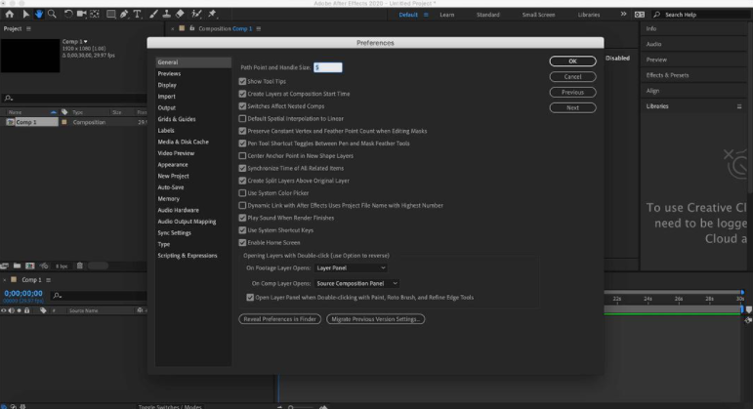This screenshot has height=409, width=753.
Task: Click OK in Preferences dialog
Action: [572, 61]
